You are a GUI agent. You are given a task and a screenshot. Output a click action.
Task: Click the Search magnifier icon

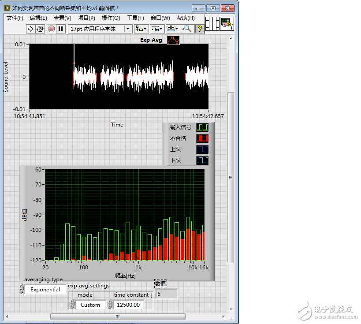[187, 29]
